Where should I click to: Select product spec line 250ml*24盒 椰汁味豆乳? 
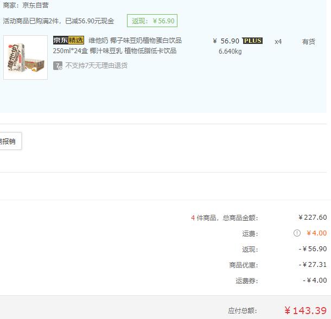click(x=87, y=51)
